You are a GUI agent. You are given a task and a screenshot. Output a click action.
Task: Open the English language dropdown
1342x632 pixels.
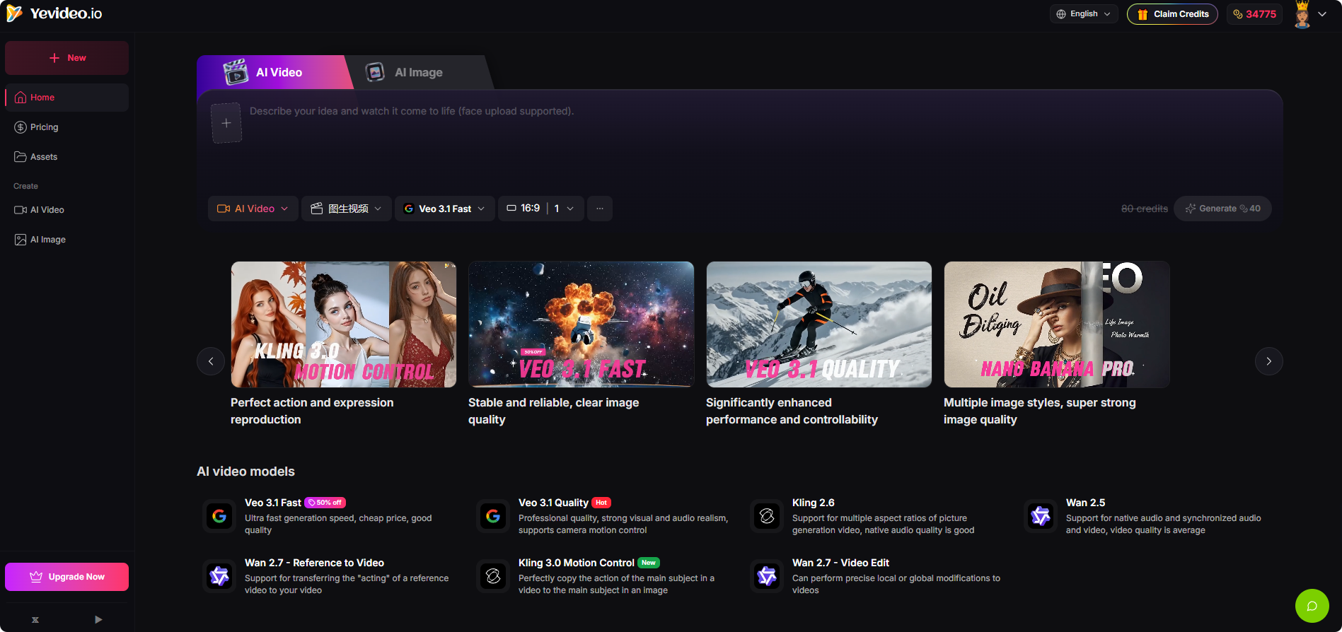[x=1084, y=14]
